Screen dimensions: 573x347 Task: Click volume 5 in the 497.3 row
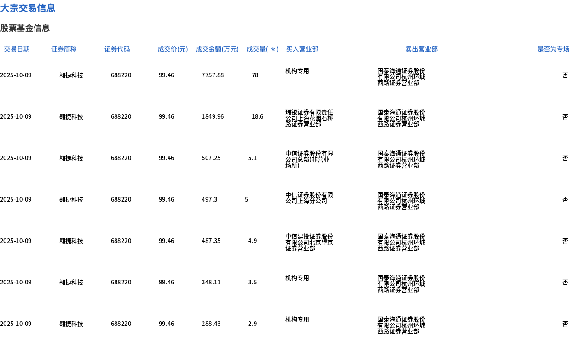pyautogui.click(x=247, y=199)
